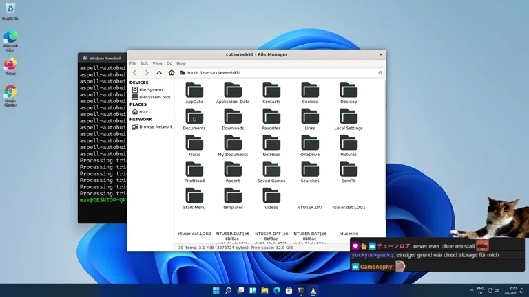Select Filesystem root in sidebar
529x297 pixels.
[x=151, y=97]
